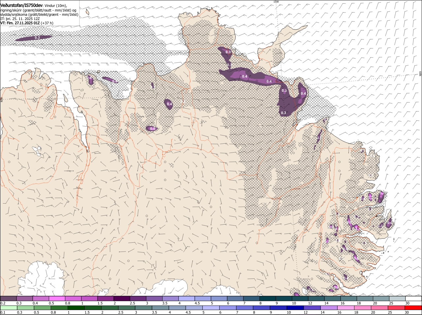Screen dimensions: 422x315
Task: Click the 15W longitude label
Action: click(x=276, y=2)
